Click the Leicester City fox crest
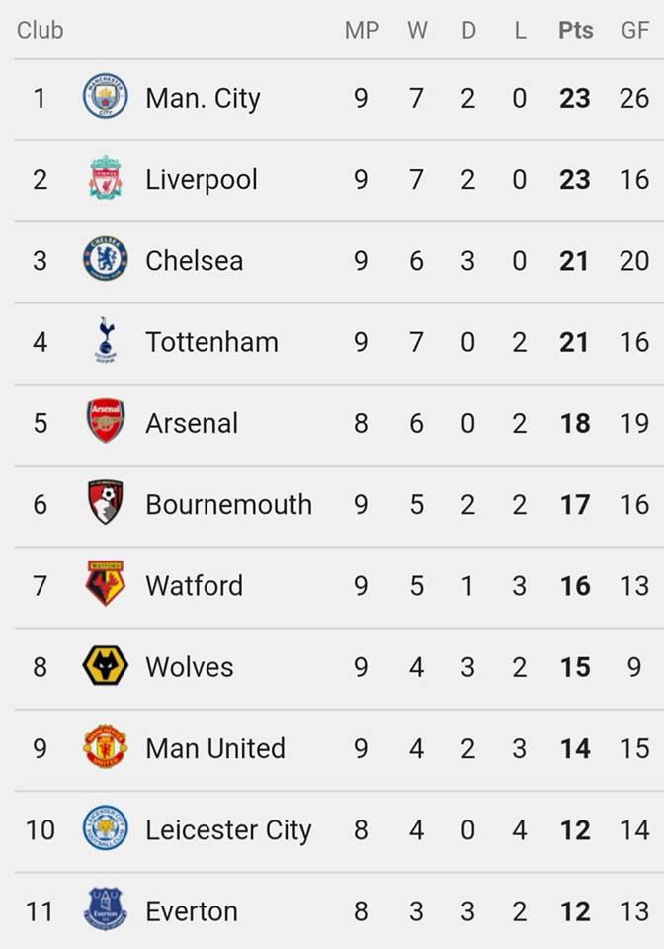Screen dimensions: 664x949 [105, 828]
